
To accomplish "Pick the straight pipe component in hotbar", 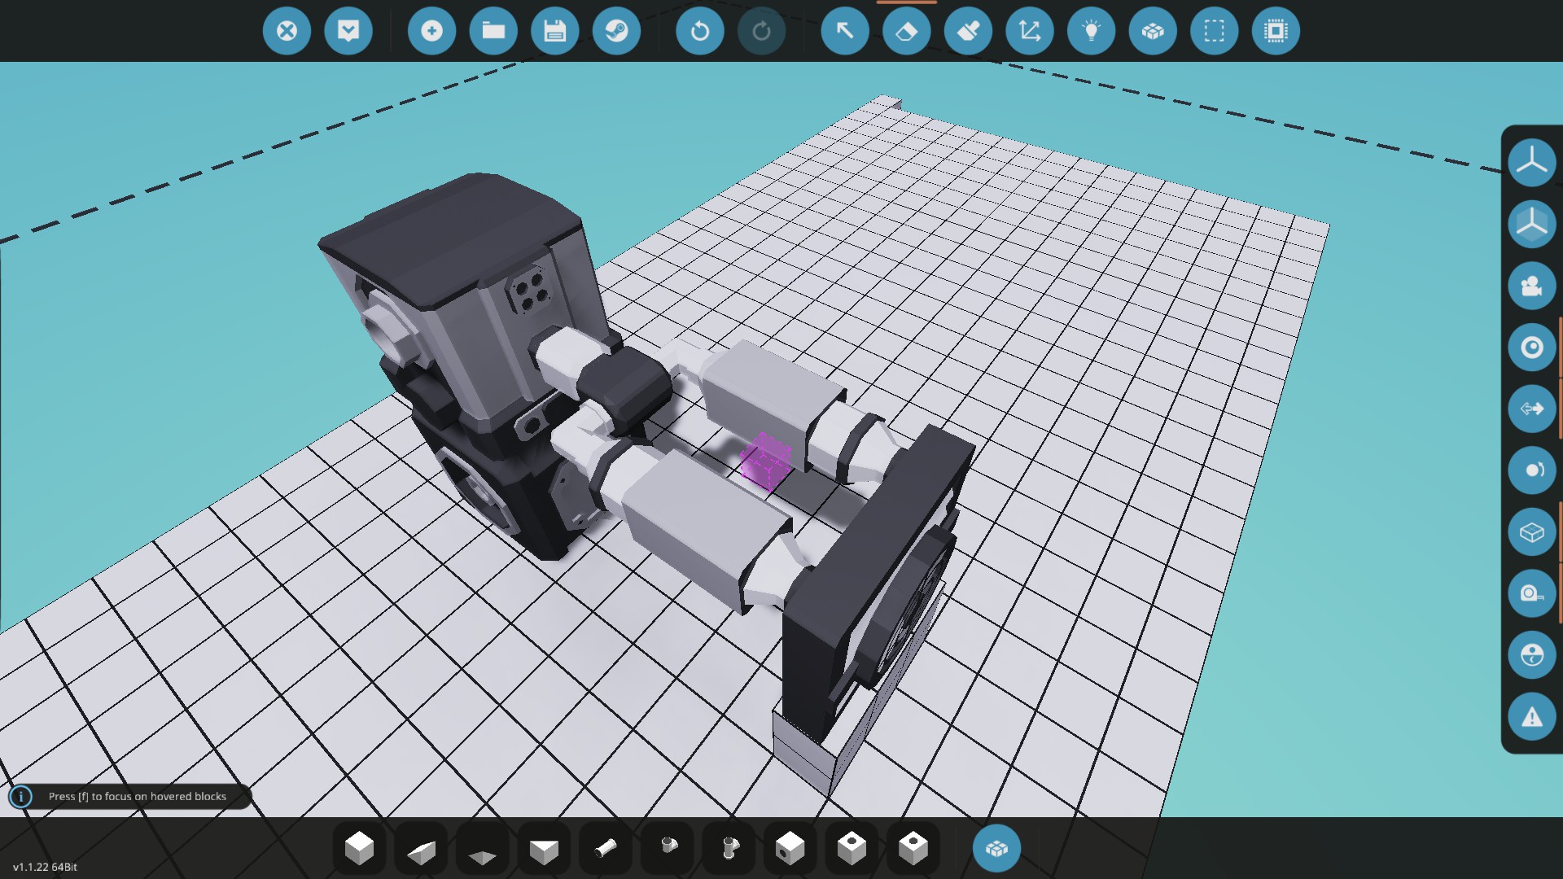I will coord(606,848).
